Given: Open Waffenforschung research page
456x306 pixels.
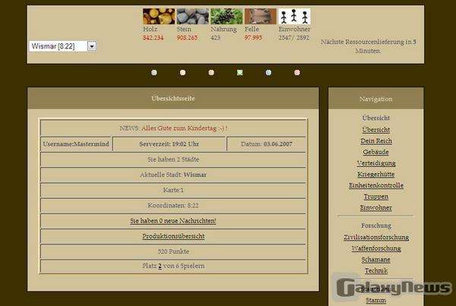Looking at the screenshot, I should click(x=376, y=248).
